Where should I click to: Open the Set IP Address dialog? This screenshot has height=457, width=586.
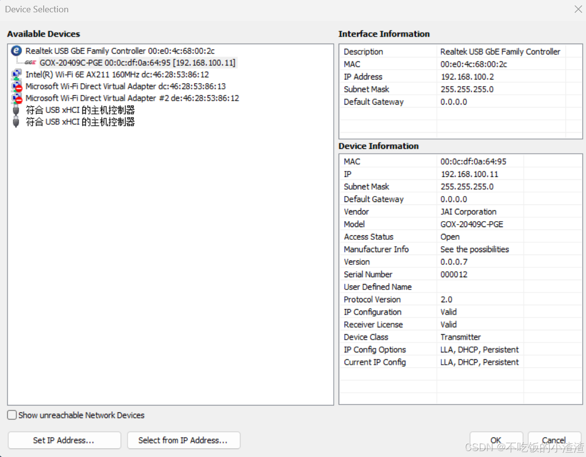click(x=64, y=440)
